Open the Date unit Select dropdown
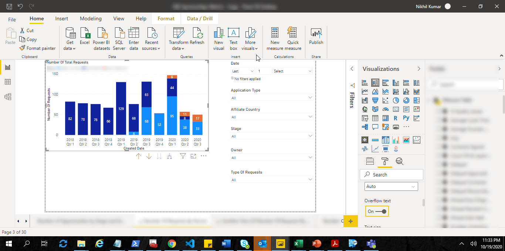505x251 pixels. tap(292, 71)
